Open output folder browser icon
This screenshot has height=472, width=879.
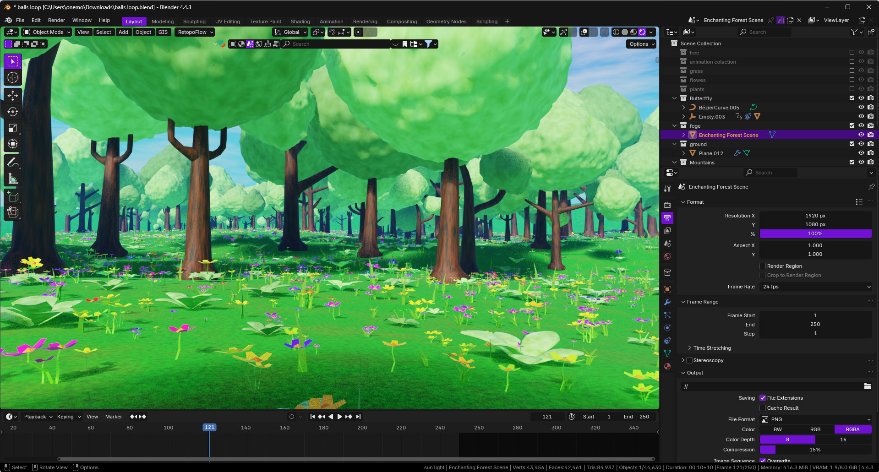click(x=867, y=386)
